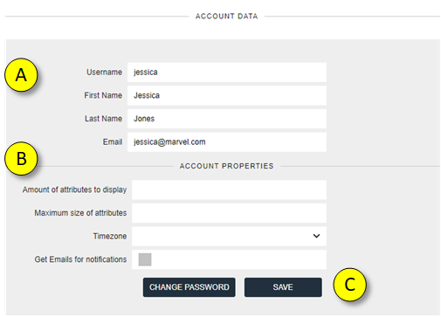The height and width of the screenshot is (317, 441).
Task: Open the Timezone dropdown
Action: point(229,236)
